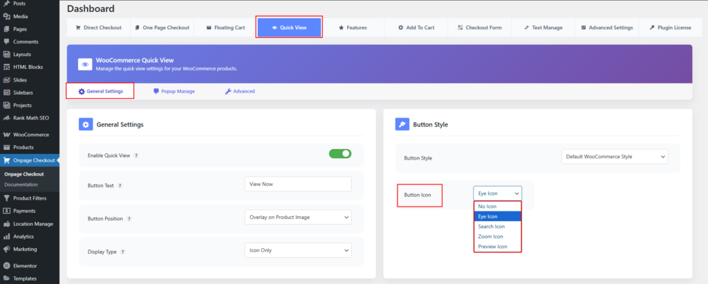Open the Marketing menu in sidebar
This screenshot has width=708, height=284.
point(24,249)
